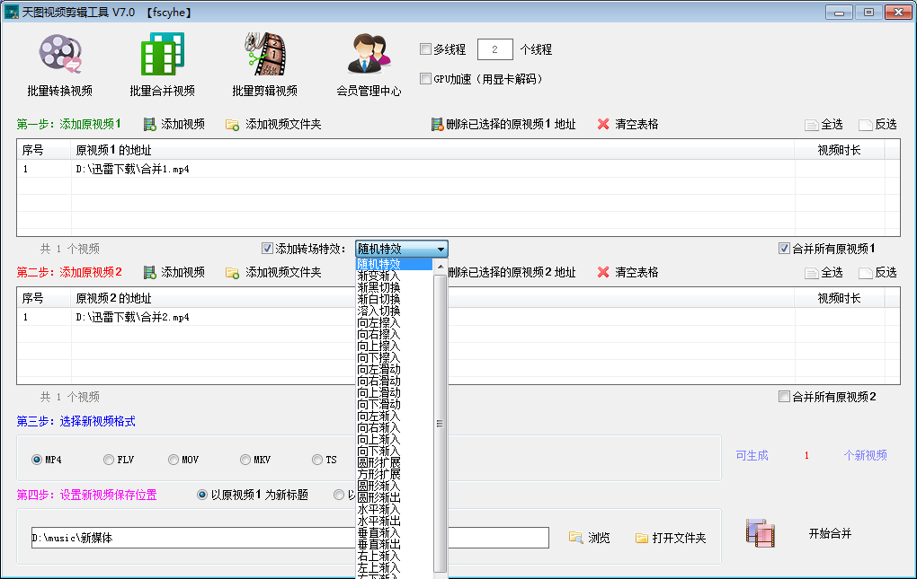Choose 垂直渐出 transition effect
Image resolution: width=917 pixels, height=579 pixels.
[394, 545]
